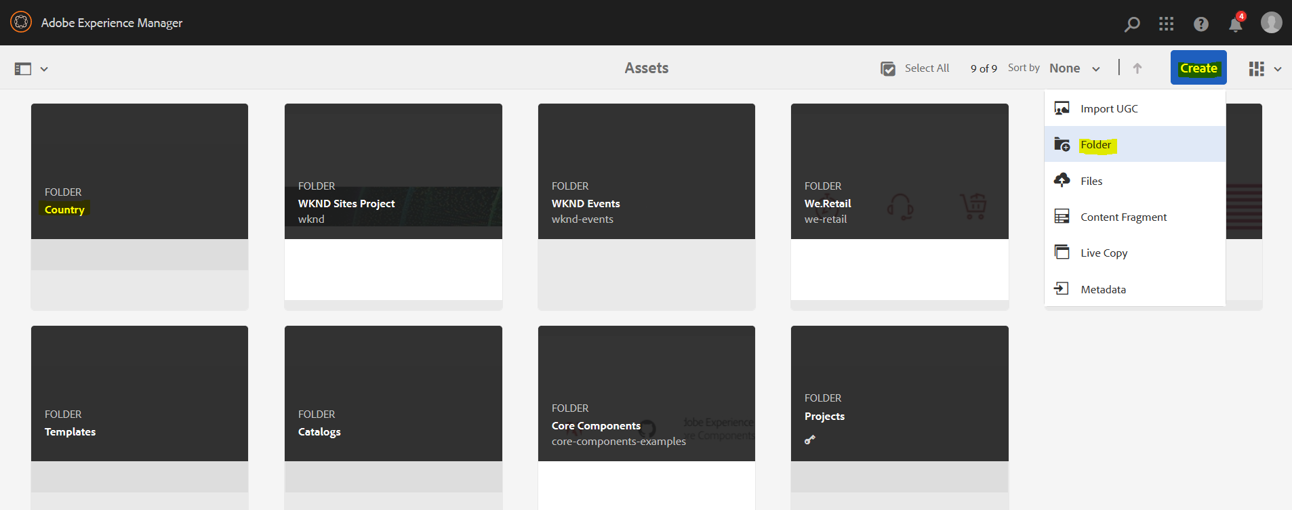Select Content Fragment menu entry
The height and width of the screenshot is (510, 1292).
(1135, 217)
